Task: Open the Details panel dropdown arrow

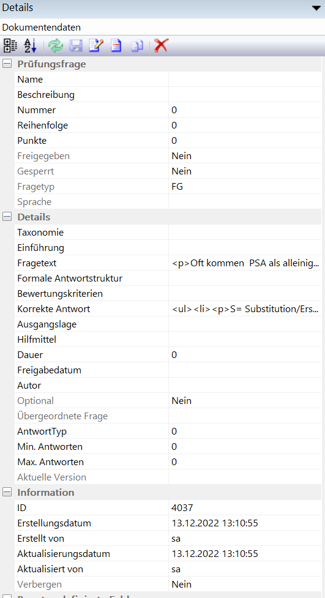Action: [x=316, y=8]
